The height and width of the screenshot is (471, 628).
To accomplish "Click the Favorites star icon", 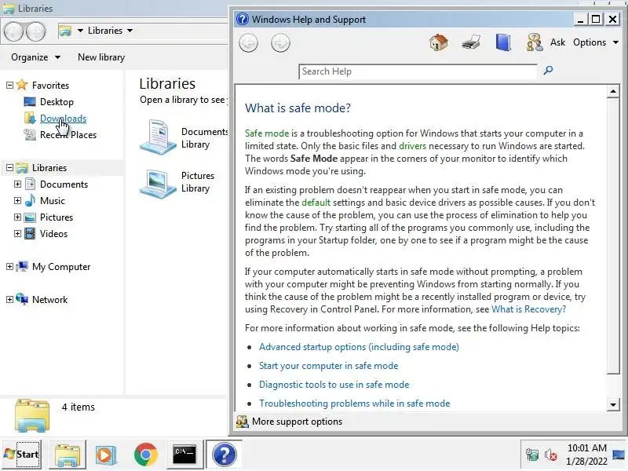I will (22, 85).
